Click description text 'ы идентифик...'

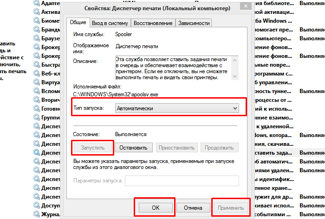[274, 179]
